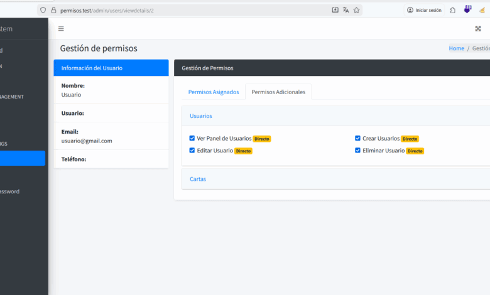Bookmark this page with the star icon
The image size is (490, 295).
[356, 10]
